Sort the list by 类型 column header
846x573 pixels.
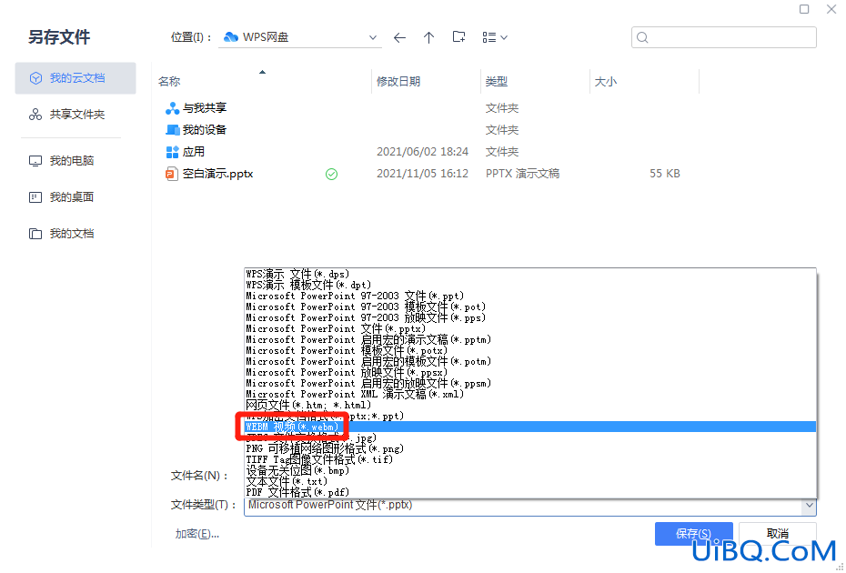pos(497,82)
